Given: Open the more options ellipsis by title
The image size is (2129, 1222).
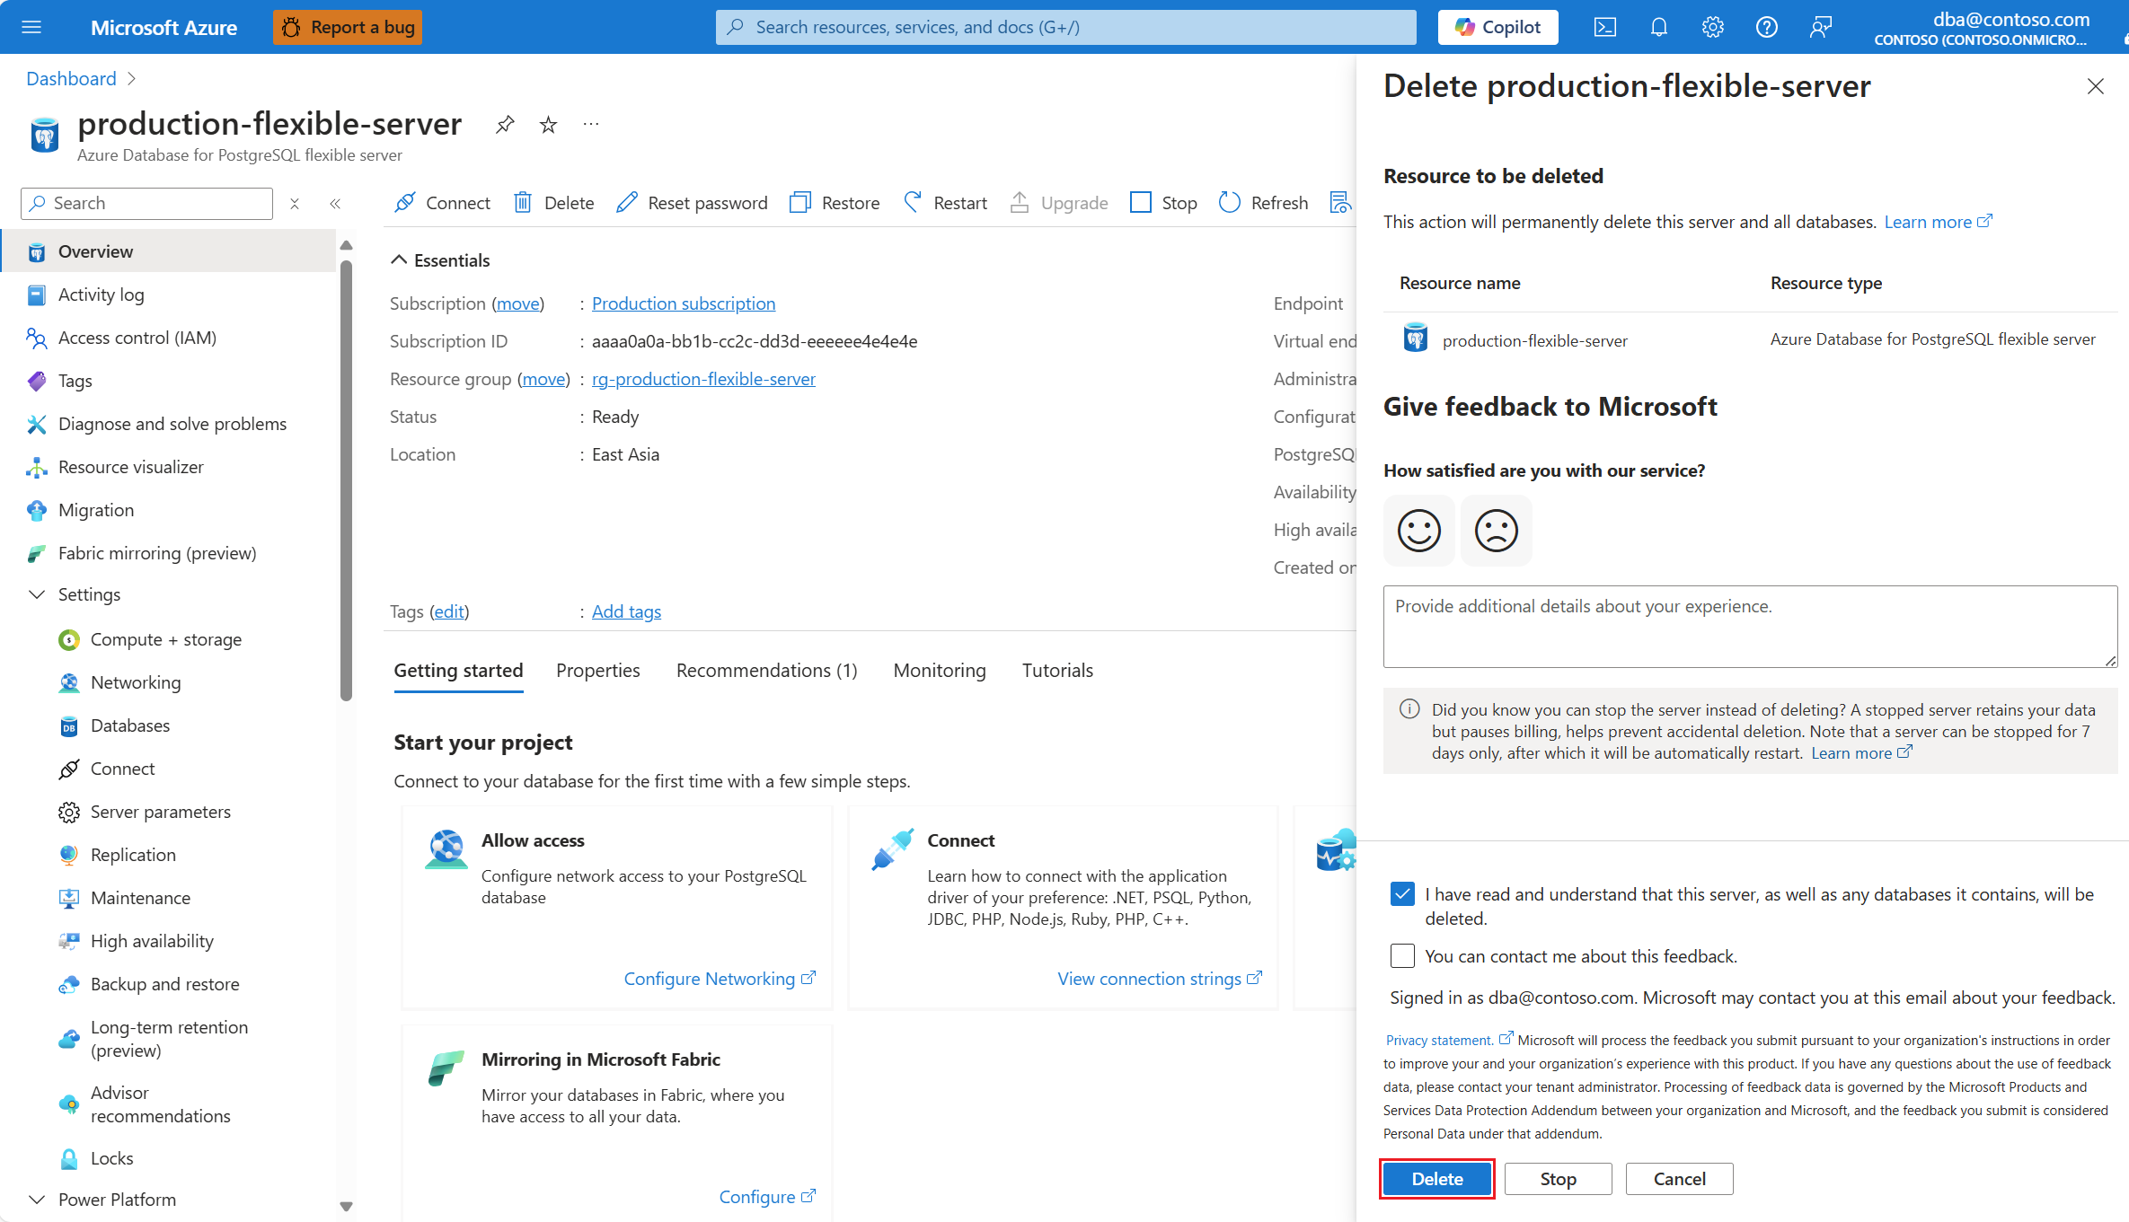Looking at the screenshot, I should point(590,125).
